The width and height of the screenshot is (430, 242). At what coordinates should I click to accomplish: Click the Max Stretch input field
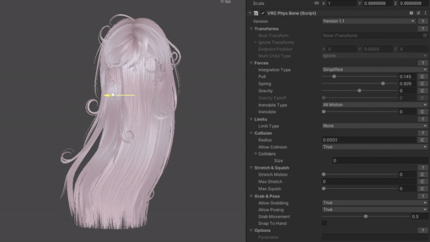coord(367,182)
